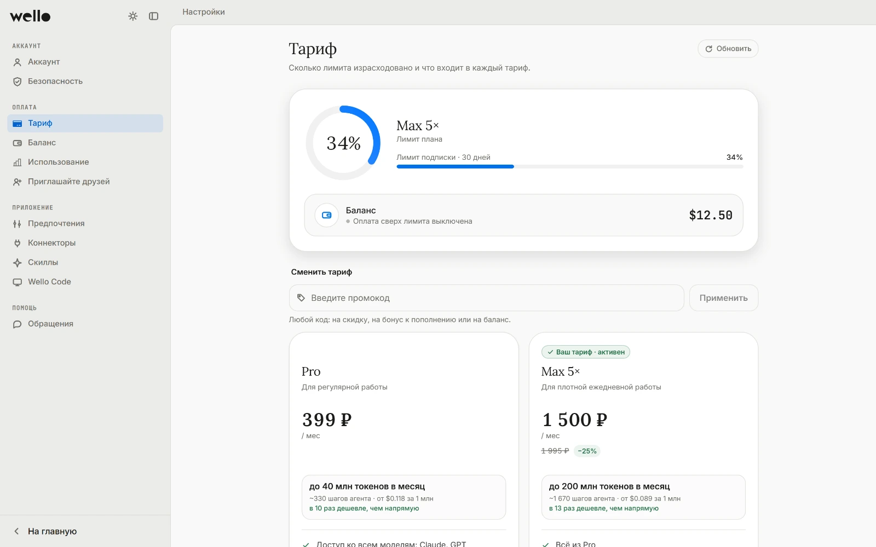Click the wello logo
The width and height of the screenshot is (876, 547).
30,16
